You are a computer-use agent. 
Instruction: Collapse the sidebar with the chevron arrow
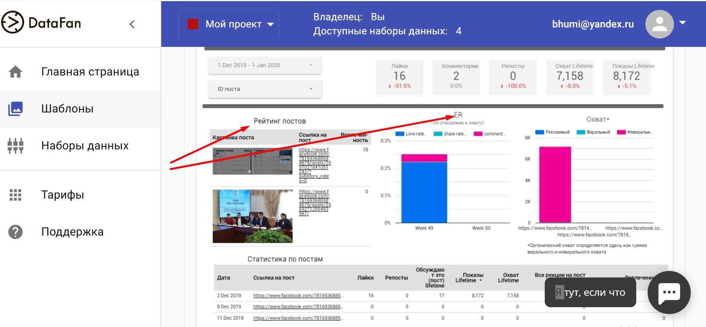coord(132,24)
